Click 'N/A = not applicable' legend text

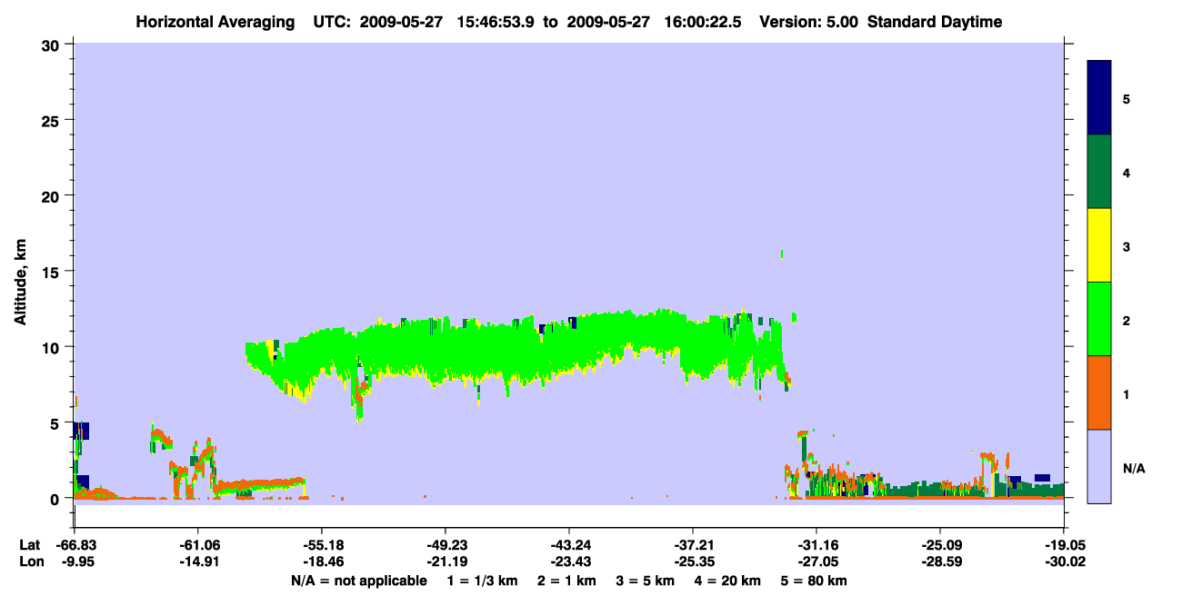358,581
